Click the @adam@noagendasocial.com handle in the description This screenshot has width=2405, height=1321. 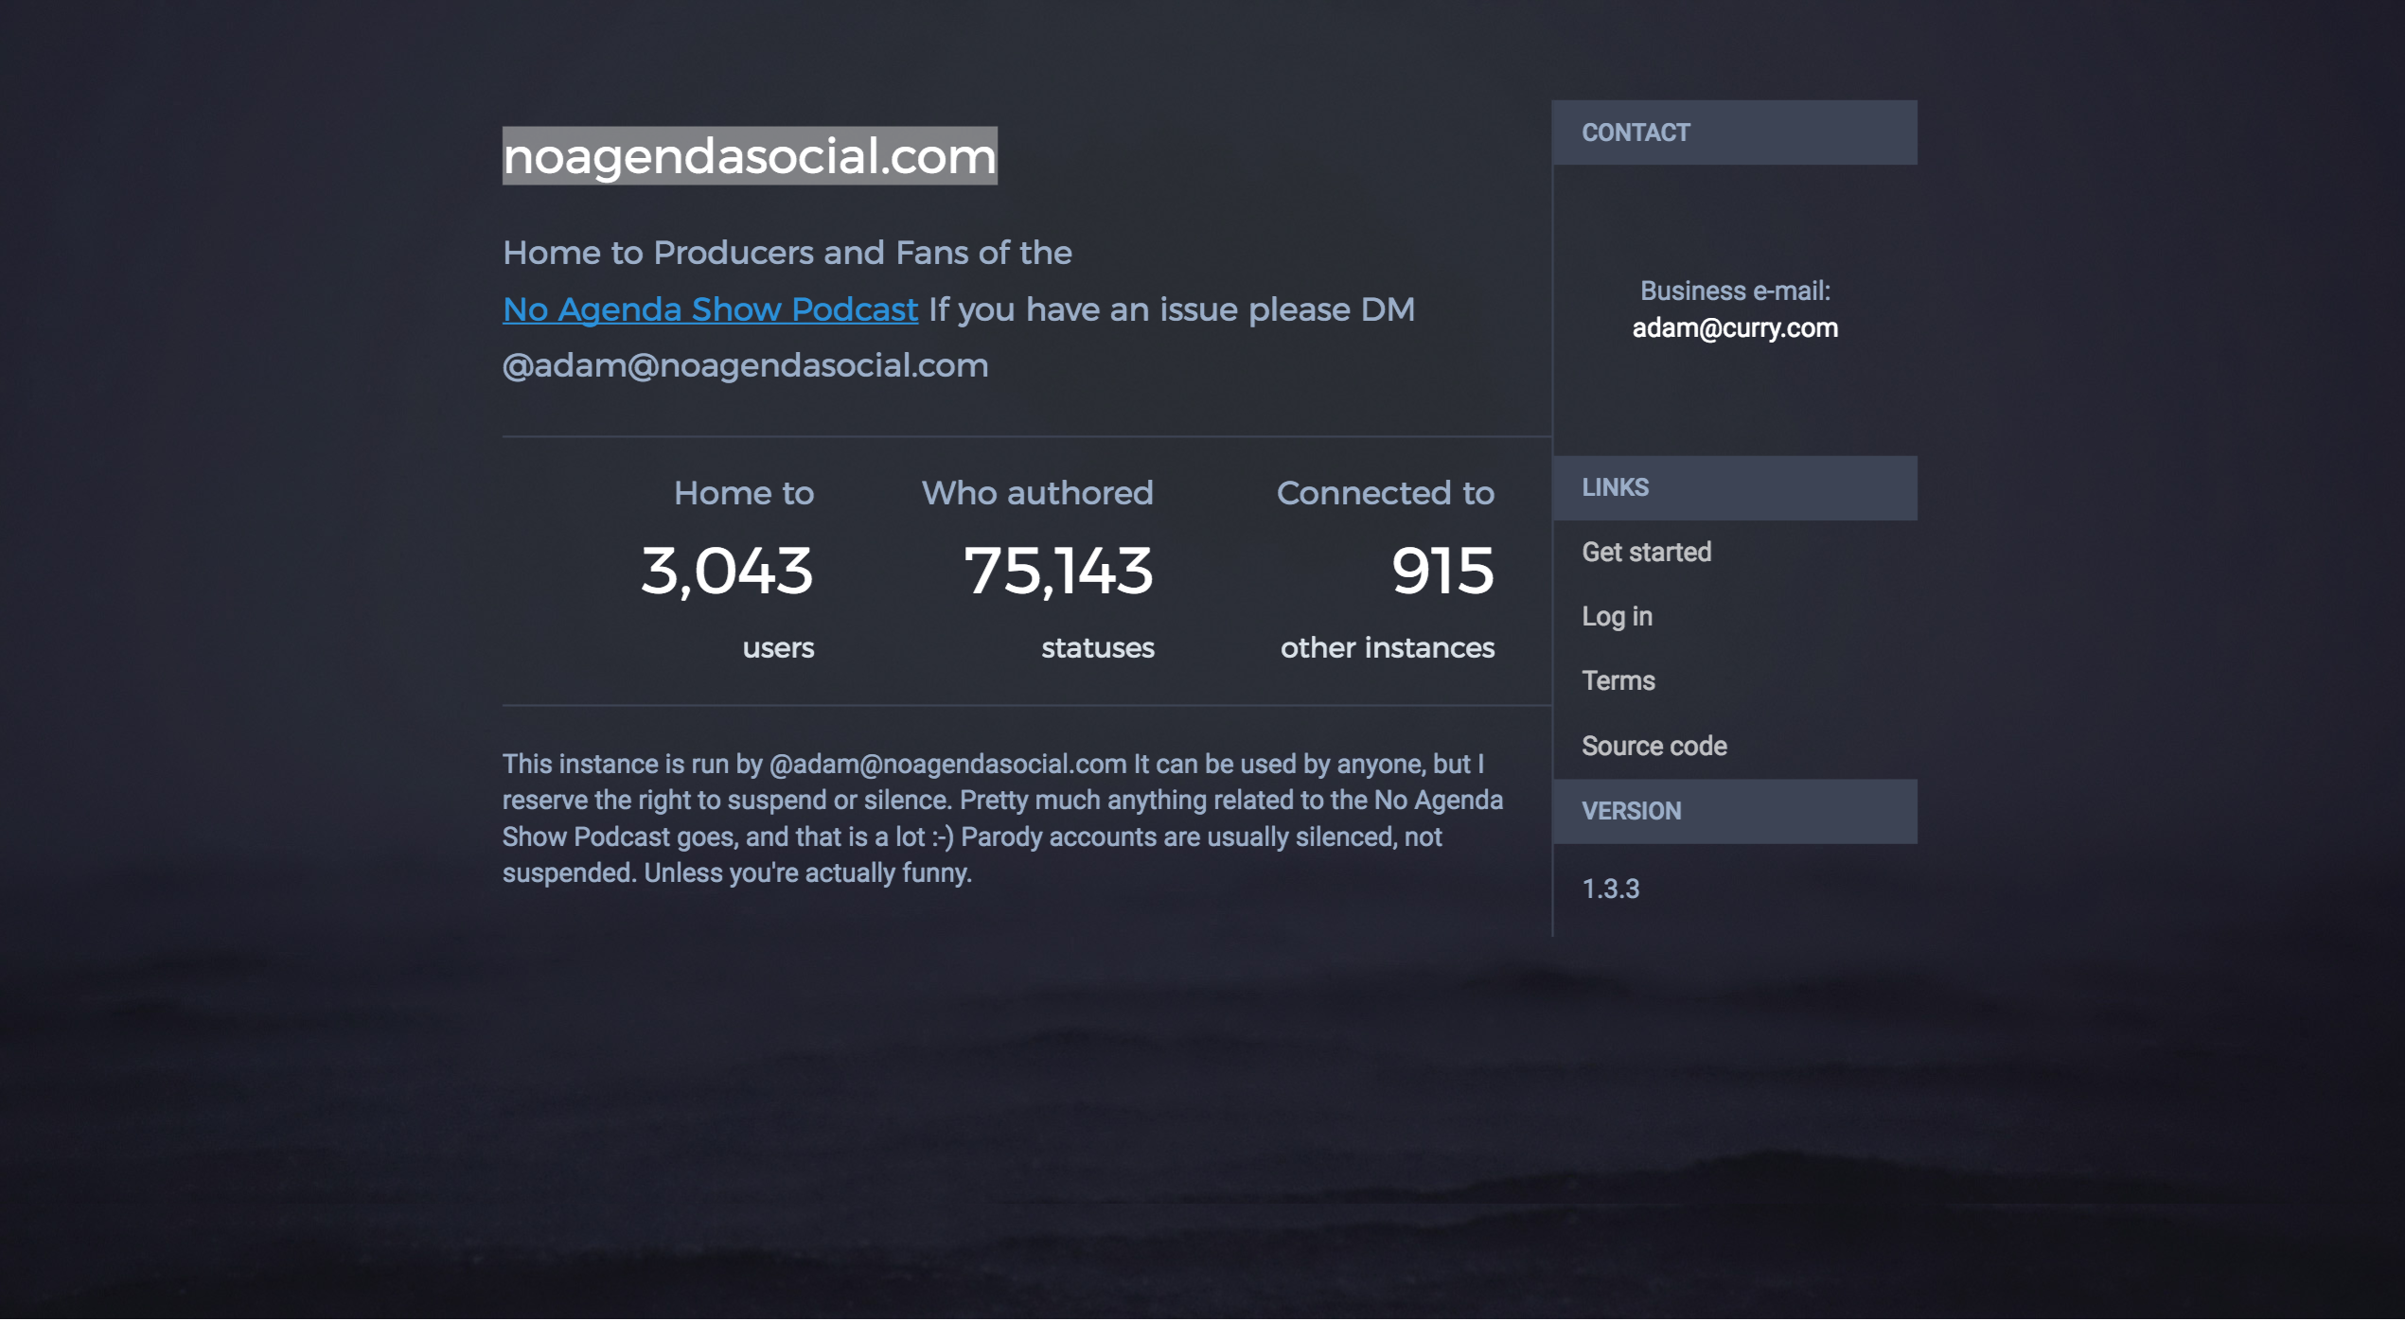click(x=745, y=365)
